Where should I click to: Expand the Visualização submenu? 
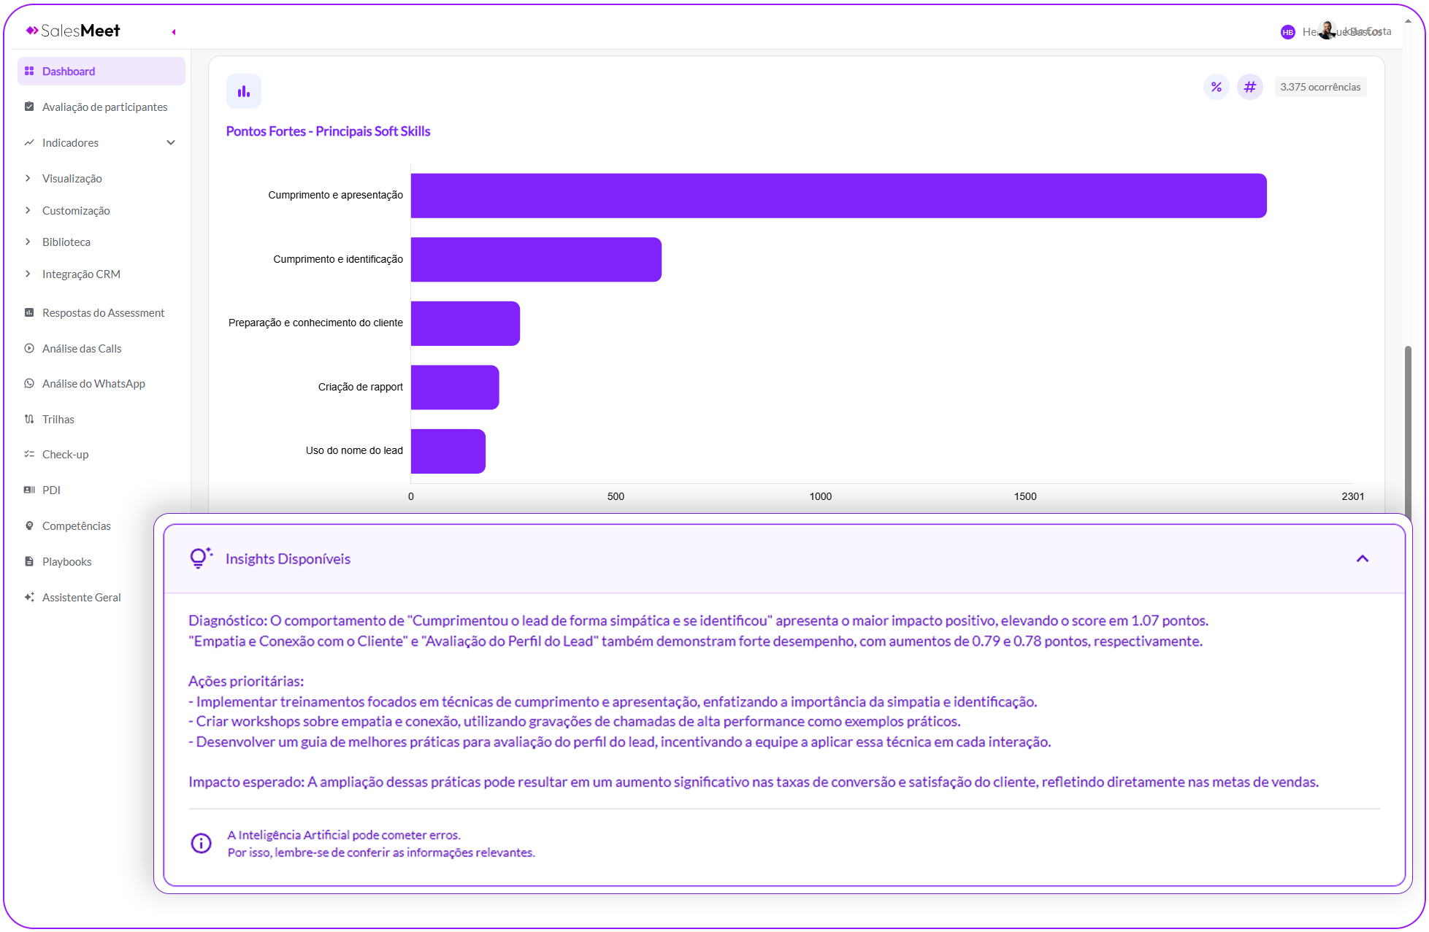click(72, 179)
